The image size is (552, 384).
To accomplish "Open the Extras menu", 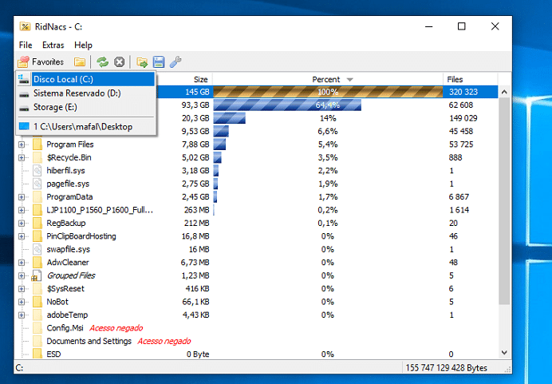I will 53,45.
